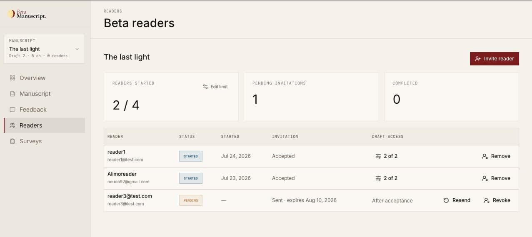
Task: Open reader1 draft access sliders icon
Action: (378, 156)
